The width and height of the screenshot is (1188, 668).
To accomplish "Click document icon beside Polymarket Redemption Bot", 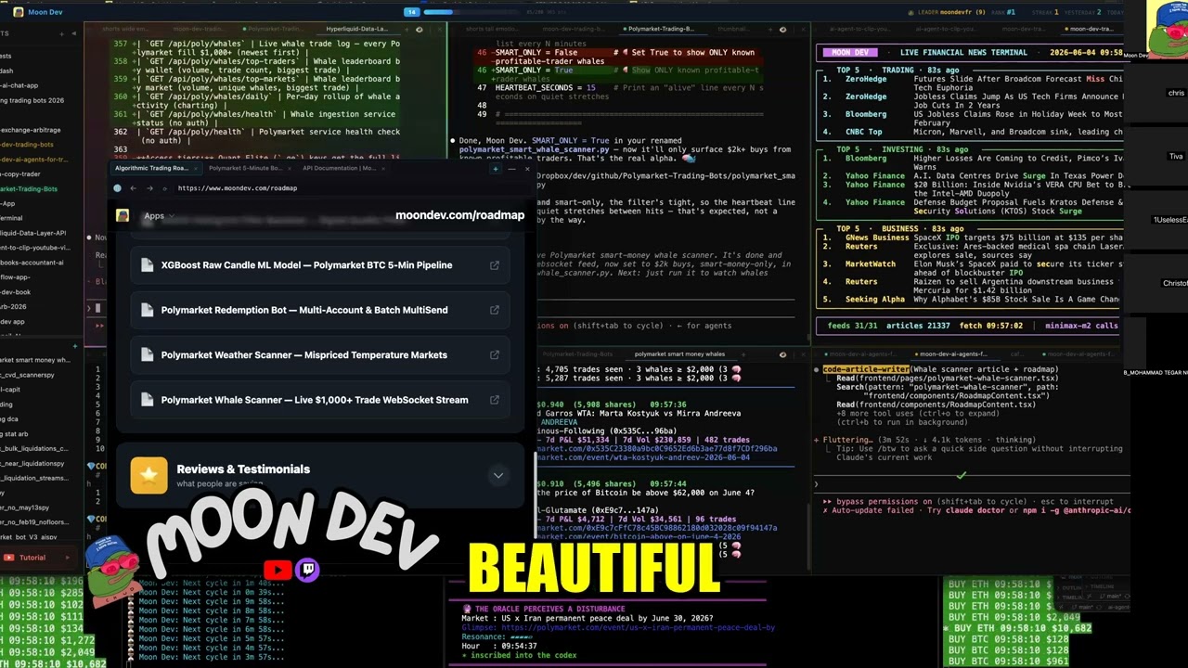I will click(147, 310).
